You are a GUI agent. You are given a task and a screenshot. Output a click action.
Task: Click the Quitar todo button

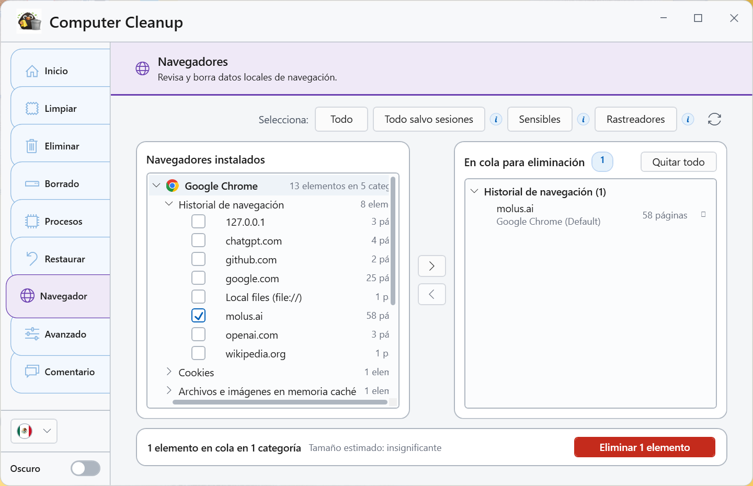(x=679, y=162)
